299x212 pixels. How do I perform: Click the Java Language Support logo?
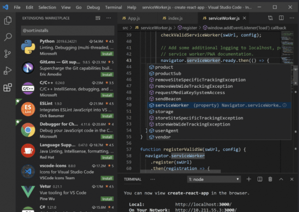pos(28,151)
